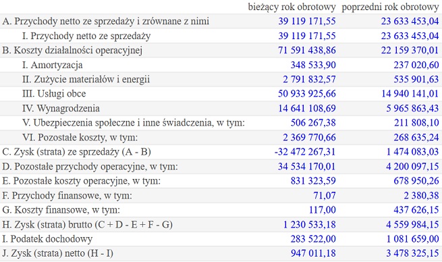This screenshot has width=442, height=262.
Task: Select the 'I. Amortyzacja' row label
Action: click(x=53, y=65)
